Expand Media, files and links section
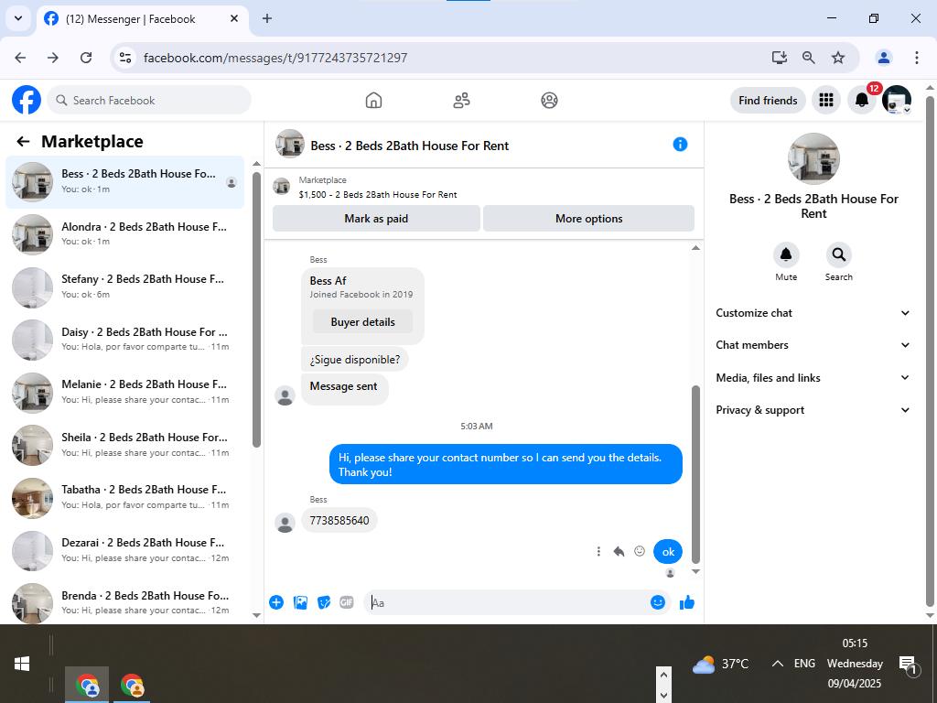Image resolution: width=937 pixels, height=703 pixels. pos(813,378)
